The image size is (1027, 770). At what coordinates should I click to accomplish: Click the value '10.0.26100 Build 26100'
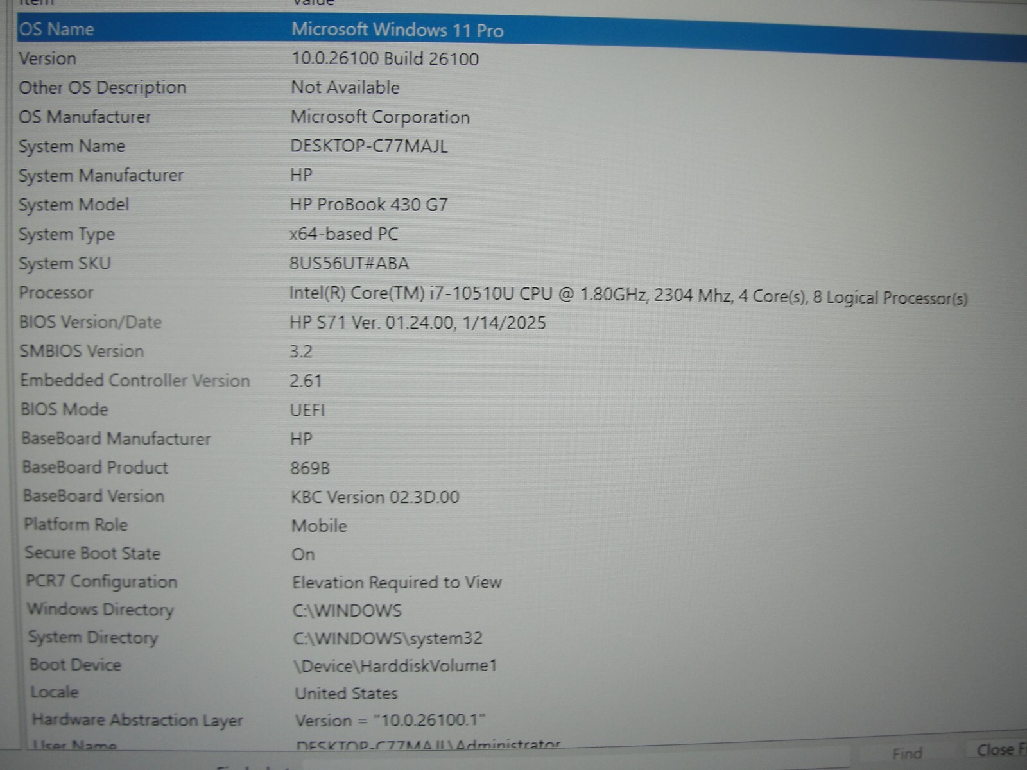tap(385, 59)
